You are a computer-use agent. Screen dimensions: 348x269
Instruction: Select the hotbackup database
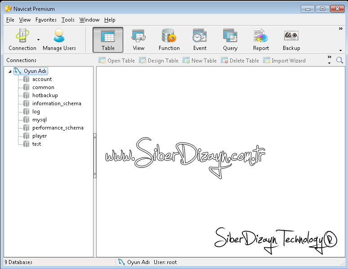tap(45, 95)
